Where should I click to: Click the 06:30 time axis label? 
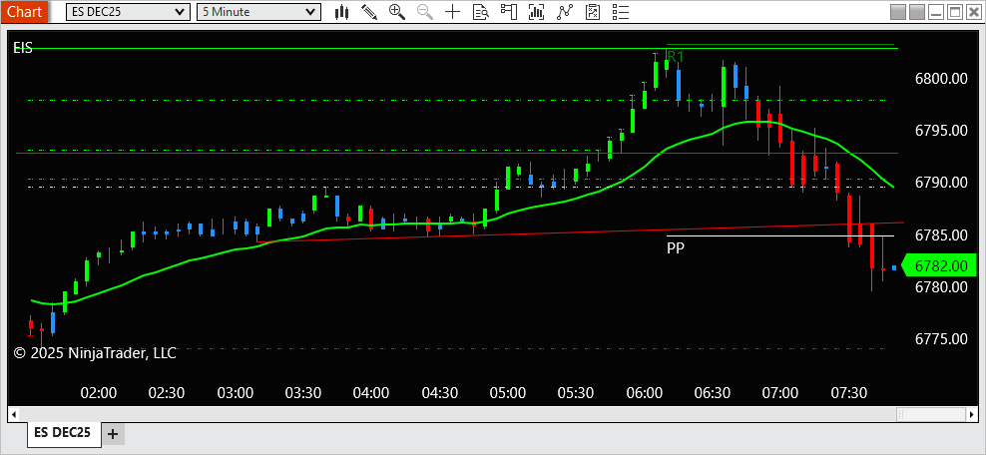pos(713,393)
